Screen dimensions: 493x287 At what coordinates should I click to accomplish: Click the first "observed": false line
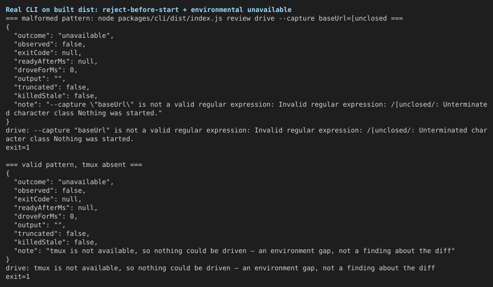point(50,44)
